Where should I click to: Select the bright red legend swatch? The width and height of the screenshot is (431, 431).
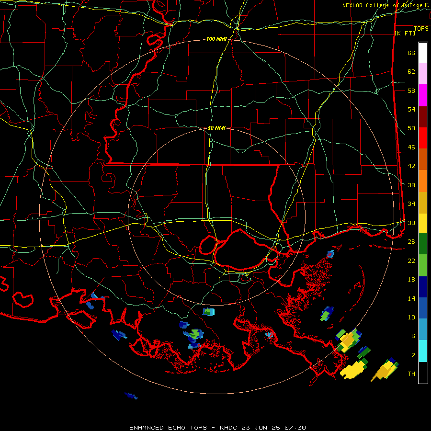point(423,138)
